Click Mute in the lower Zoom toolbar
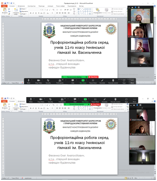The width and height of the screenshot is (157, 181). click(31, 100)
